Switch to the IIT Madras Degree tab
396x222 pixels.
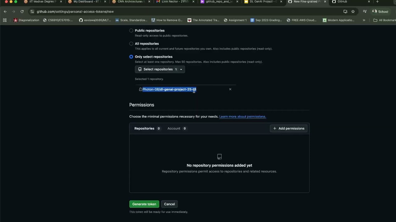click(x=43, y=2)
